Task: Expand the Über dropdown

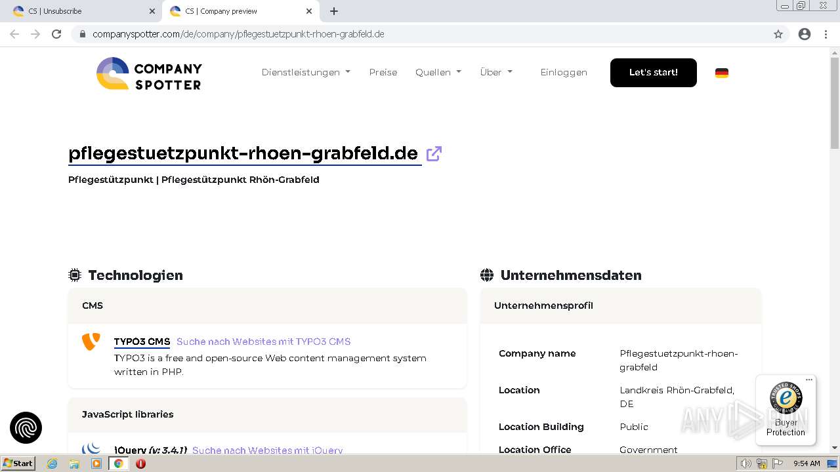Action: tap(496, 72)
